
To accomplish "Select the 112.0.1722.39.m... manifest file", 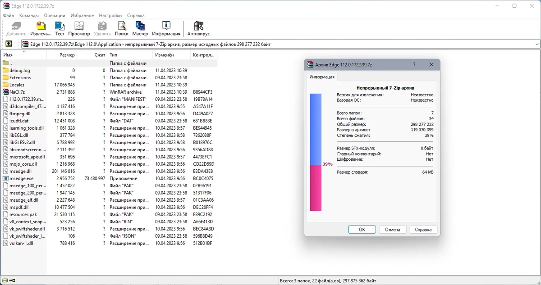I will click(27, 99).
